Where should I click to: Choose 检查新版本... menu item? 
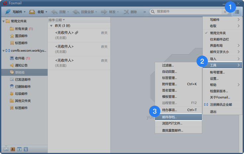coord(222,91)
